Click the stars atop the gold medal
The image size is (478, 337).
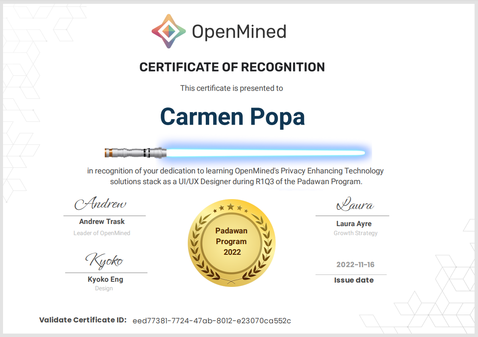point(231,208)
